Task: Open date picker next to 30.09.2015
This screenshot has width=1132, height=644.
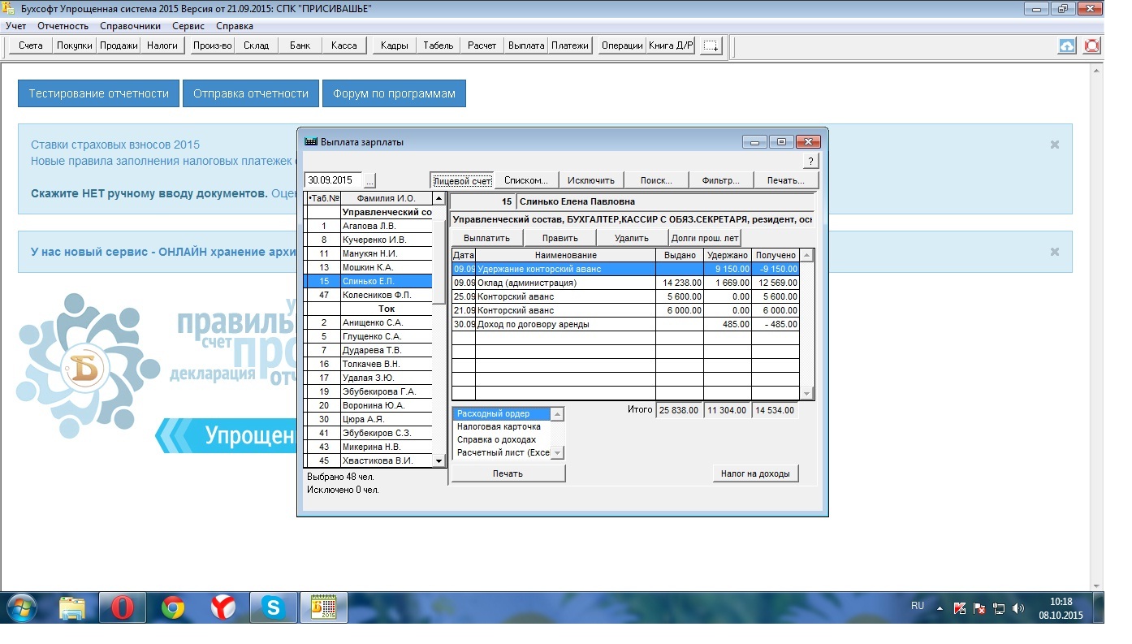Action: click(x=369, y=180)
